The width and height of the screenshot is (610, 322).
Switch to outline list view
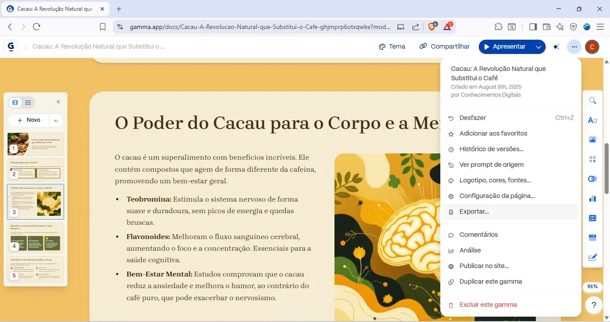(28, 103)
